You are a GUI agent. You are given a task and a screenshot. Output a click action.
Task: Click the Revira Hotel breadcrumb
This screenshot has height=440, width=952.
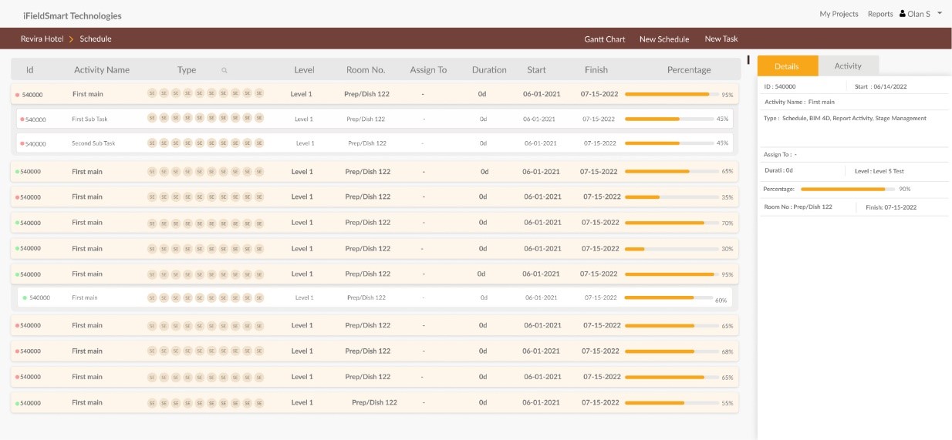(x=42, y=39)
